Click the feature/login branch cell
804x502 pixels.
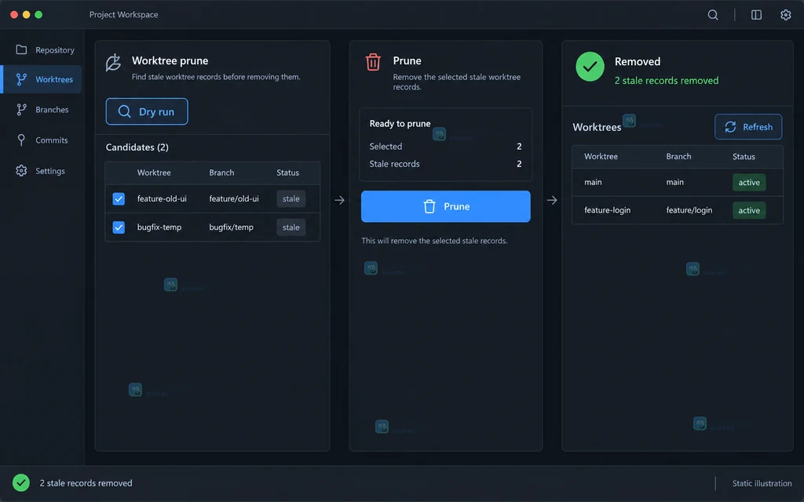point(689,210)
